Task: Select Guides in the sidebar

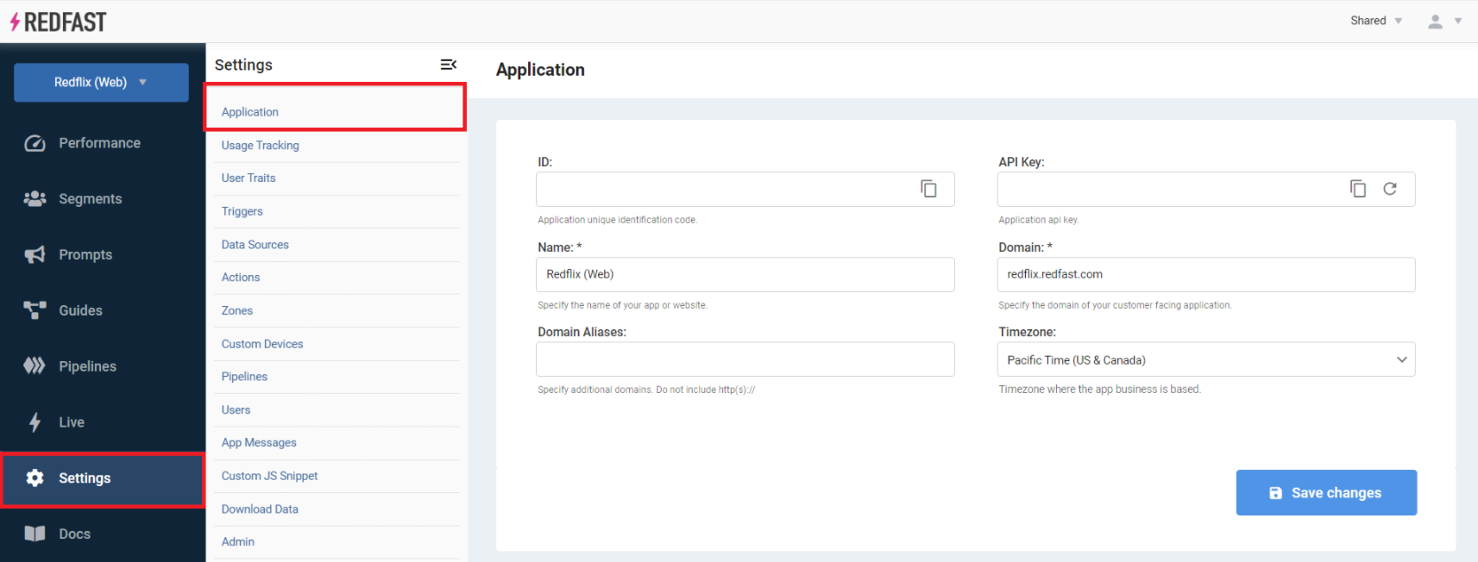Action: 80,310
